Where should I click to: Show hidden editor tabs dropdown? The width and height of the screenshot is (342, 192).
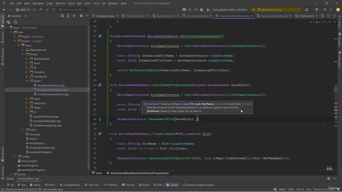point(329,16)
